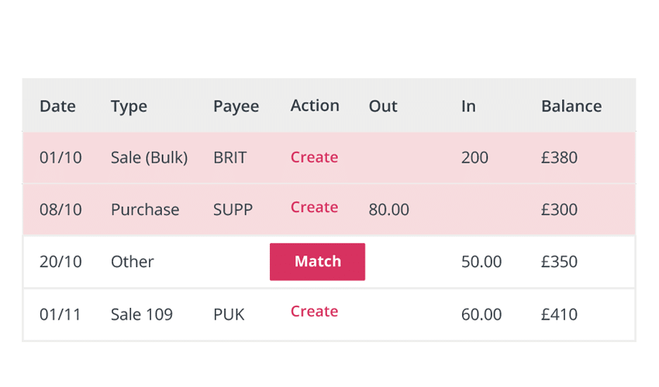Screen dimensions: 659x387
Task: Select the Other transaction type cell
Action: (x=133, y=262)
